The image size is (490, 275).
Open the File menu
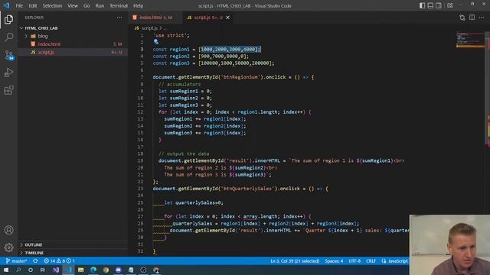click(19, 5)
